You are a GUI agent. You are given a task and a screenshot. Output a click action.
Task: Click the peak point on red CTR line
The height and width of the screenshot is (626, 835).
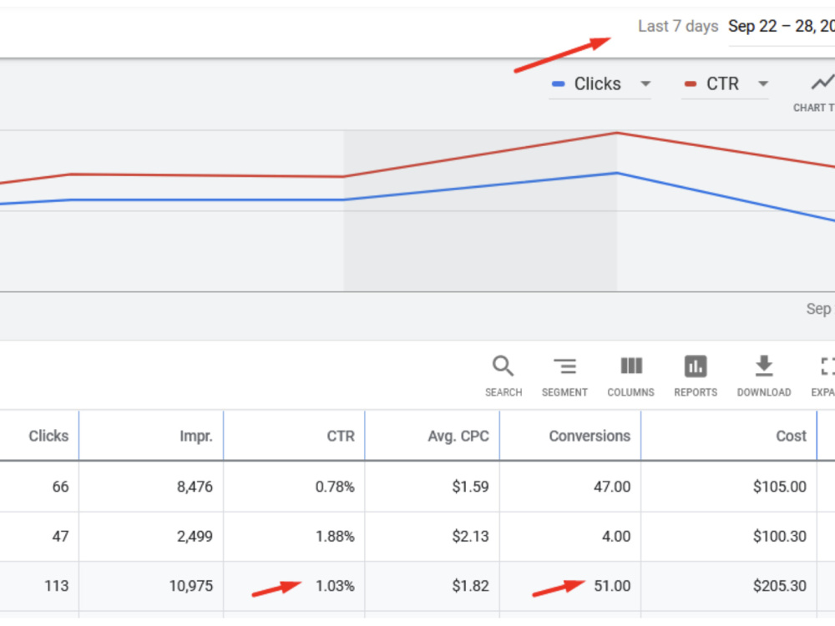point(617,133)
